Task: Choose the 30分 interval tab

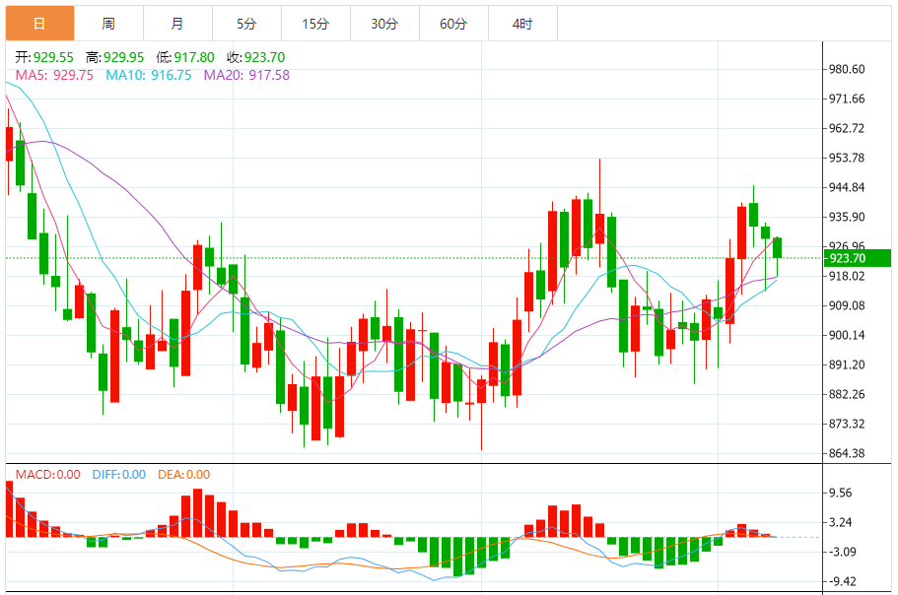Action: tap(384, 24)
